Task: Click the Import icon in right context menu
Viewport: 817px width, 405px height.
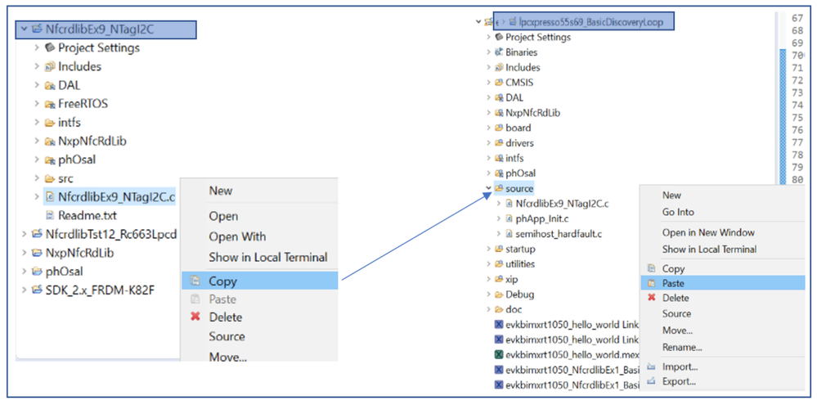Action: (651, 367)
